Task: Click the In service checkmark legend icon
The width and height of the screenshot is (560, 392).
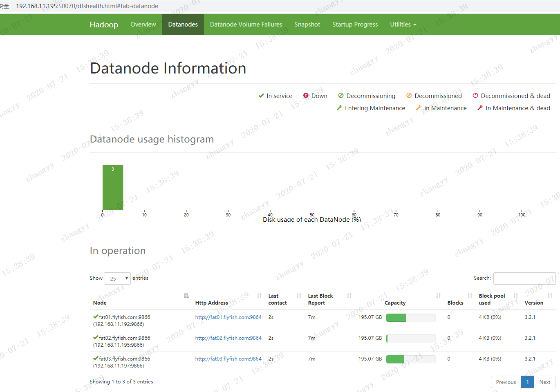Action: coord(261,96)
